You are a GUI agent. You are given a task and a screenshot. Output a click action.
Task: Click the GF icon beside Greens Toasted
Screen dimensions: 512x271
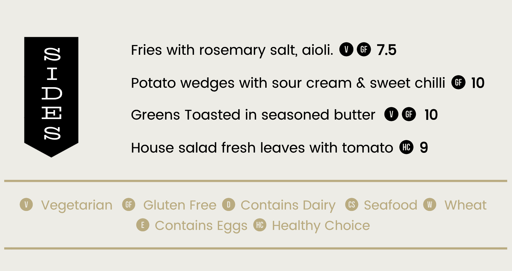(409, 114)
